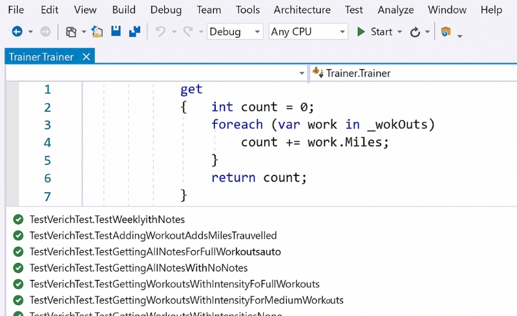This screenshot has height=316, width=517.
Task: Click line number 7 in the gutter
Action: click(47, 197)
